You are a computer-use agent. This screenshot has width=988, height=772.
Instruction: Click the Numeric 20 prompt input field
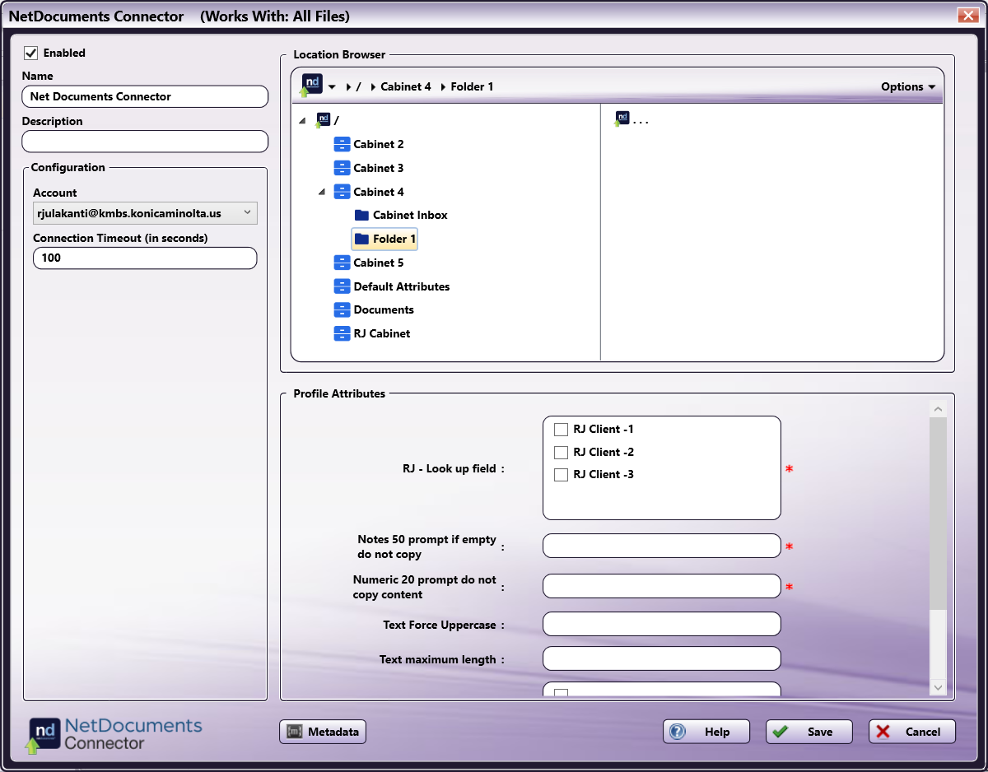click(662, 586)
